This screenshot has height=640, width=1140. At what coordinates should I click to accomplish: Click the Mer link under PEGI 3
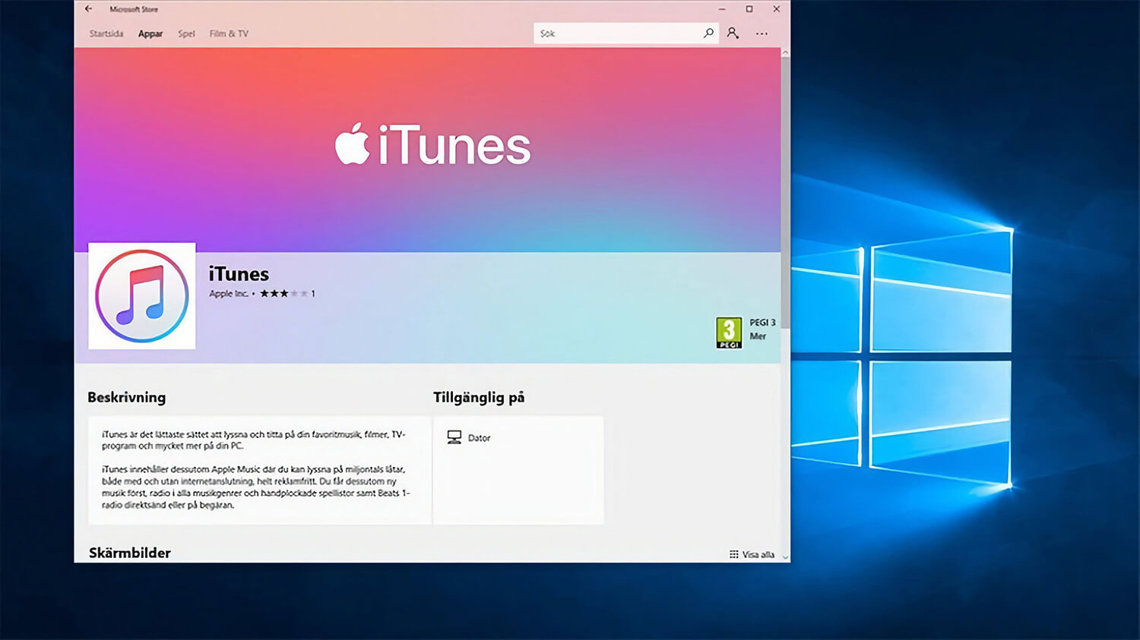tap(758, 336)
